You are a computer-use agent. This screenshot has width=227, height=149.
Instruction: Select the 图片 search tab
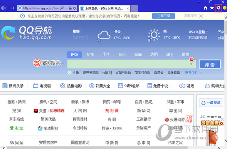coord(106,55)
